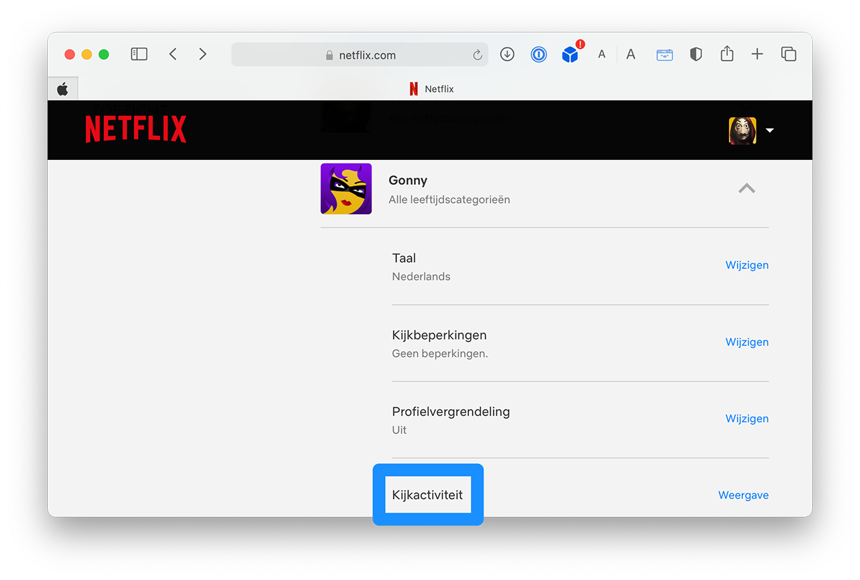Decrease text size with small A
860x580 pixels.
[602, 55]
